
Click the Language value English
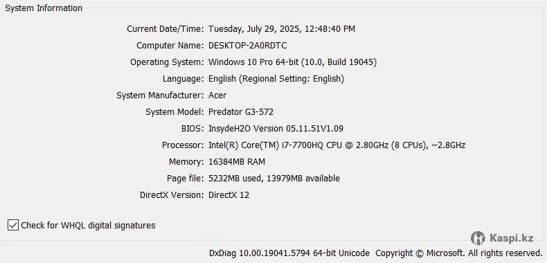(276, 79)
